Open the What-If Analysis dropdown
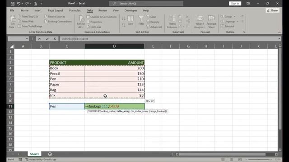Viewport: 289px width, 162px height. [x=200, y=22]
